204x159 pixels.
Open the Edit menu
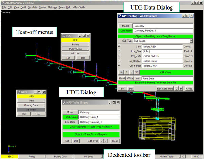pyautogui.click(x=10, y=7)
